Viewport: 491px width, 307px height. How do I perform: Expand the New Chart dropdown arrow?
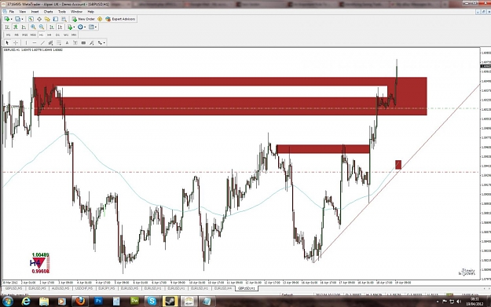pyautogui.click(x=11, y=20)
